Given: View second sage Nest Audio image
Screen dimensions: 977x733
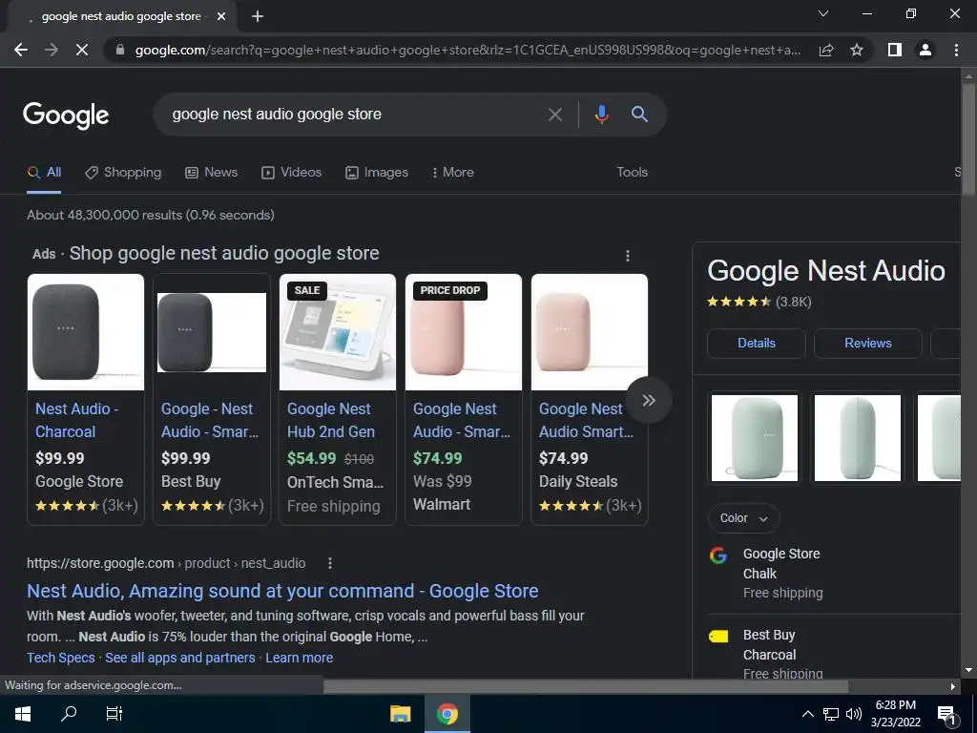Looking at the screenshot, I should point(858,437).
